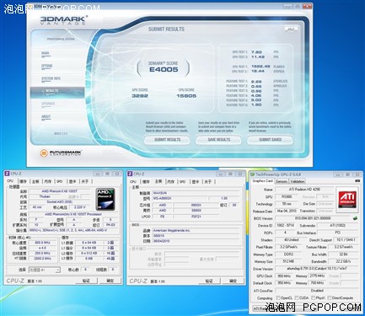The image size is (365, 316).
Task: Open the Options section in 3DMark Vantage
Action: [x=47, y=67]
